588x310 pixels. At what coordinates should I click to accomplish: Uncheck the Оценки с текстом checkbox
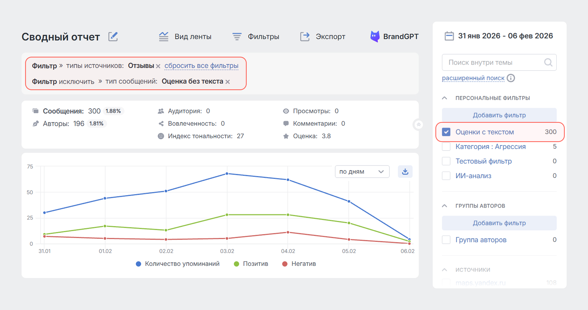tap(446, 132)
